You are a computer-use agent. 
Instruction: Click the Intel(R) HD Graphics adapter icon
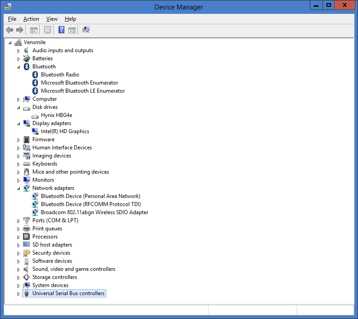tap(35, 131)
